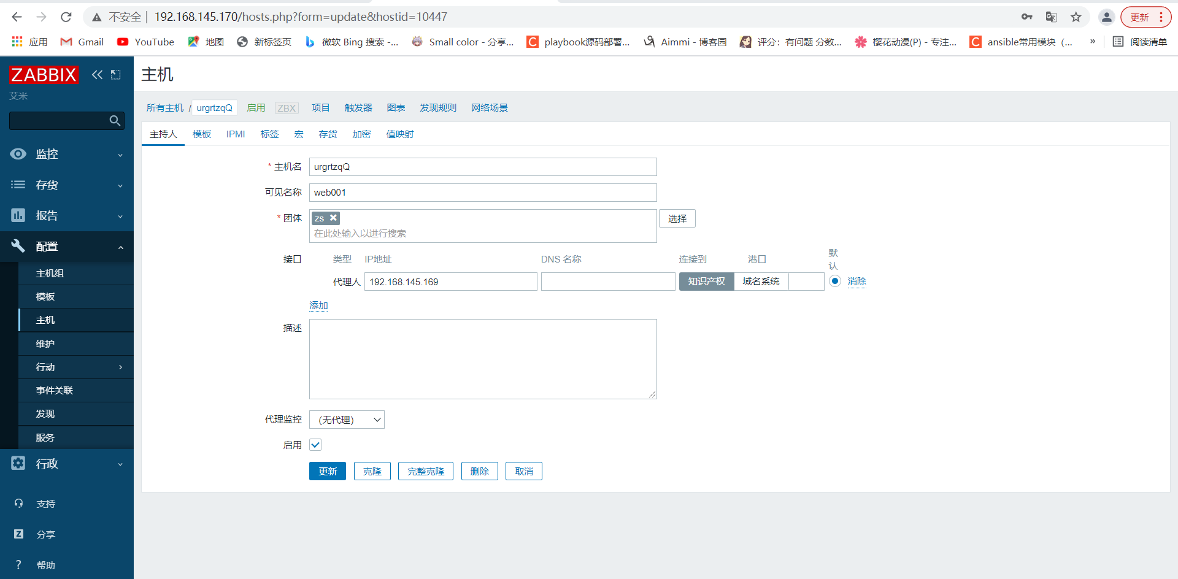Toggle sidebar kiosk mode icon
Image resolution: width=1178 pixels, height=579 pixels.
115,75
